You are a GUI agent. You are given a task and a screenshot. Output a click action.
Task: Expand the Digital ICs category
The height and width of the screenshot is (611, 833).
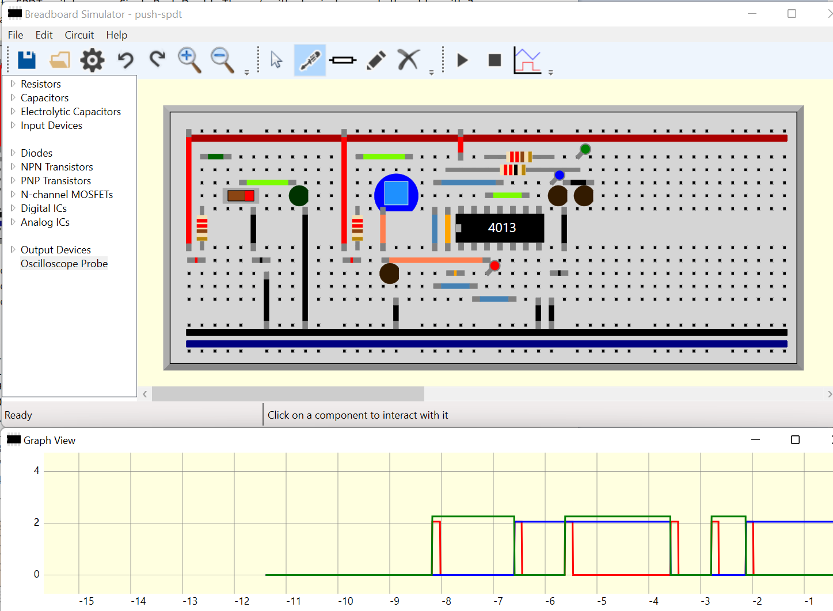(x=13, y=208)
